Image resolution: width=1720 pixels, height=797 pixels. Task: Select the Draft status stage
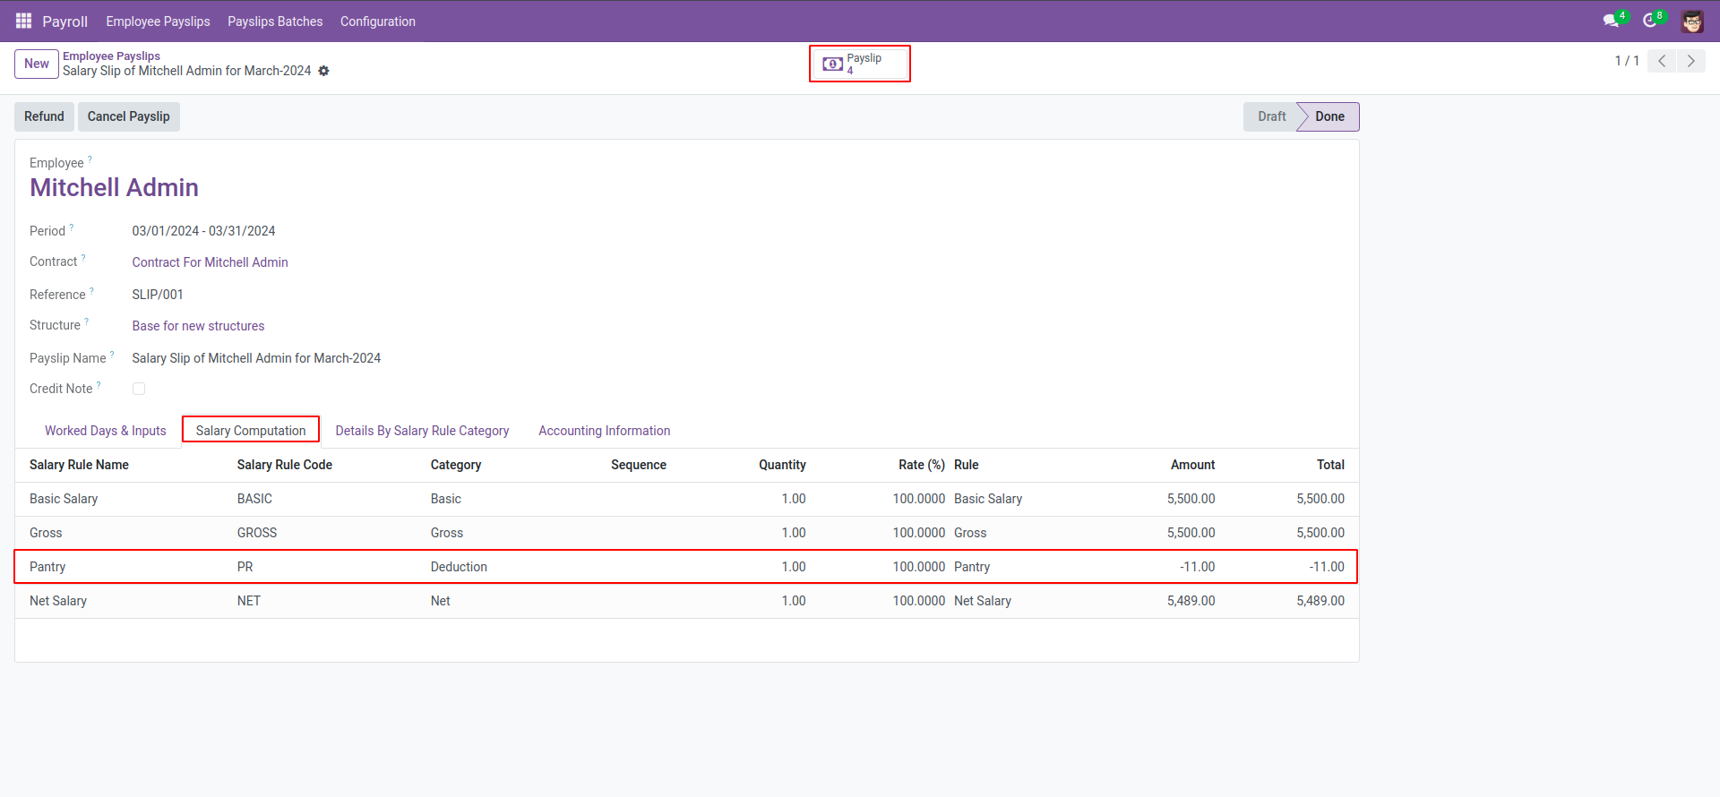(x=1270, y=116)
